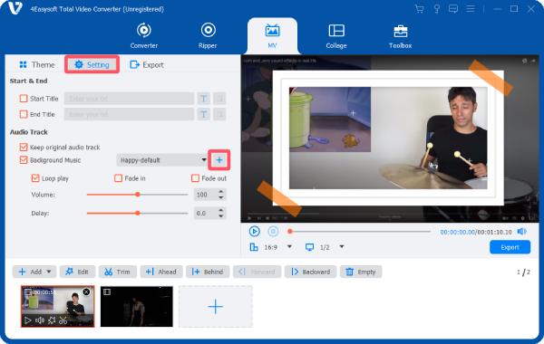The image size is (544, 344).
Task: Click the End Title duration icon
Action: pos(219,114)
